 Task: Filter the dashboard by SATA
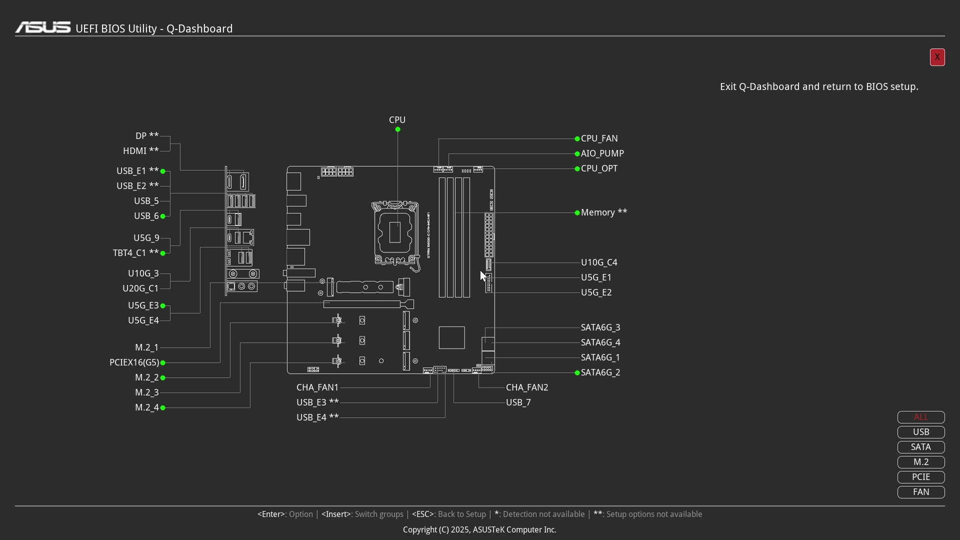click(x=921, y=447)
